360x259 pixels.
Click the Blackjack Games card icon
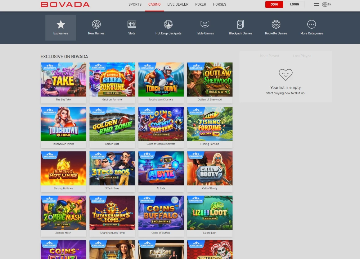point(240,24)
